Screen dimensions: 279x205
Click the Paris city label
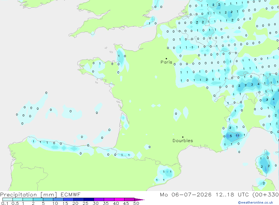coord(166,62)
